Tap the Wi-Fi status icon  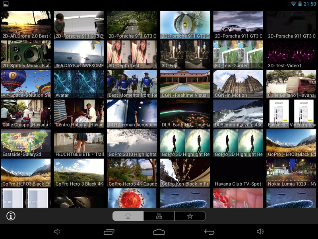click(x=293, y=4)
